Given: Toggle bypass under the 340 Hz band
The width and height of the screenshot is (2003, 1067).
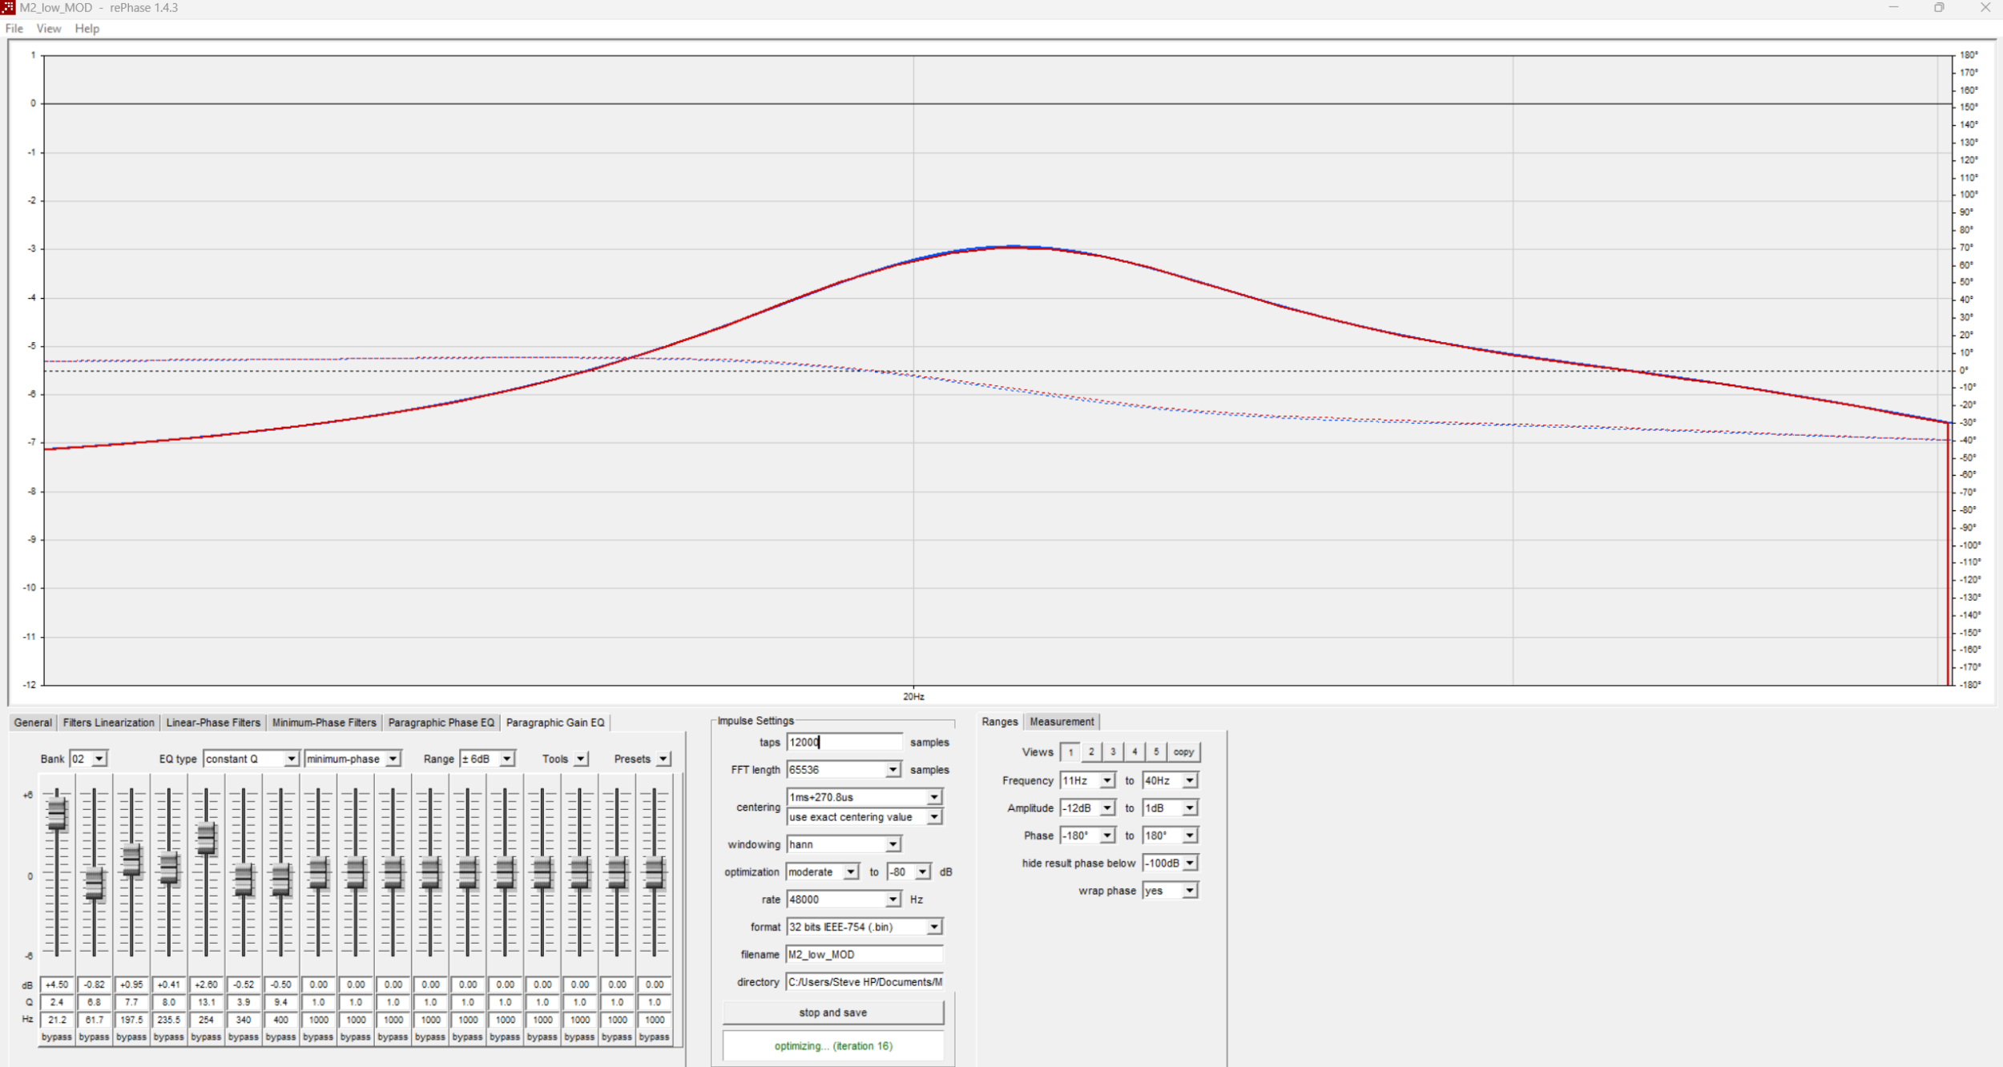Looking at the screenshot, I should coord(244,1037).
